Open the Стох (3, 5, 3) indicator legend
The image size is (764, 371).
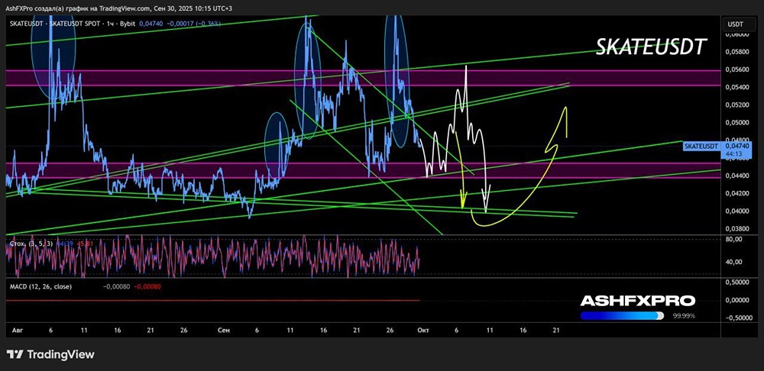pyautogui.click(x=31, y=243)
